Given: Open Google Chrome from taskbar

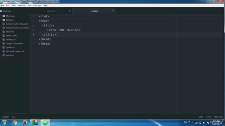Looking at the screenshot, I should (14, 122).
